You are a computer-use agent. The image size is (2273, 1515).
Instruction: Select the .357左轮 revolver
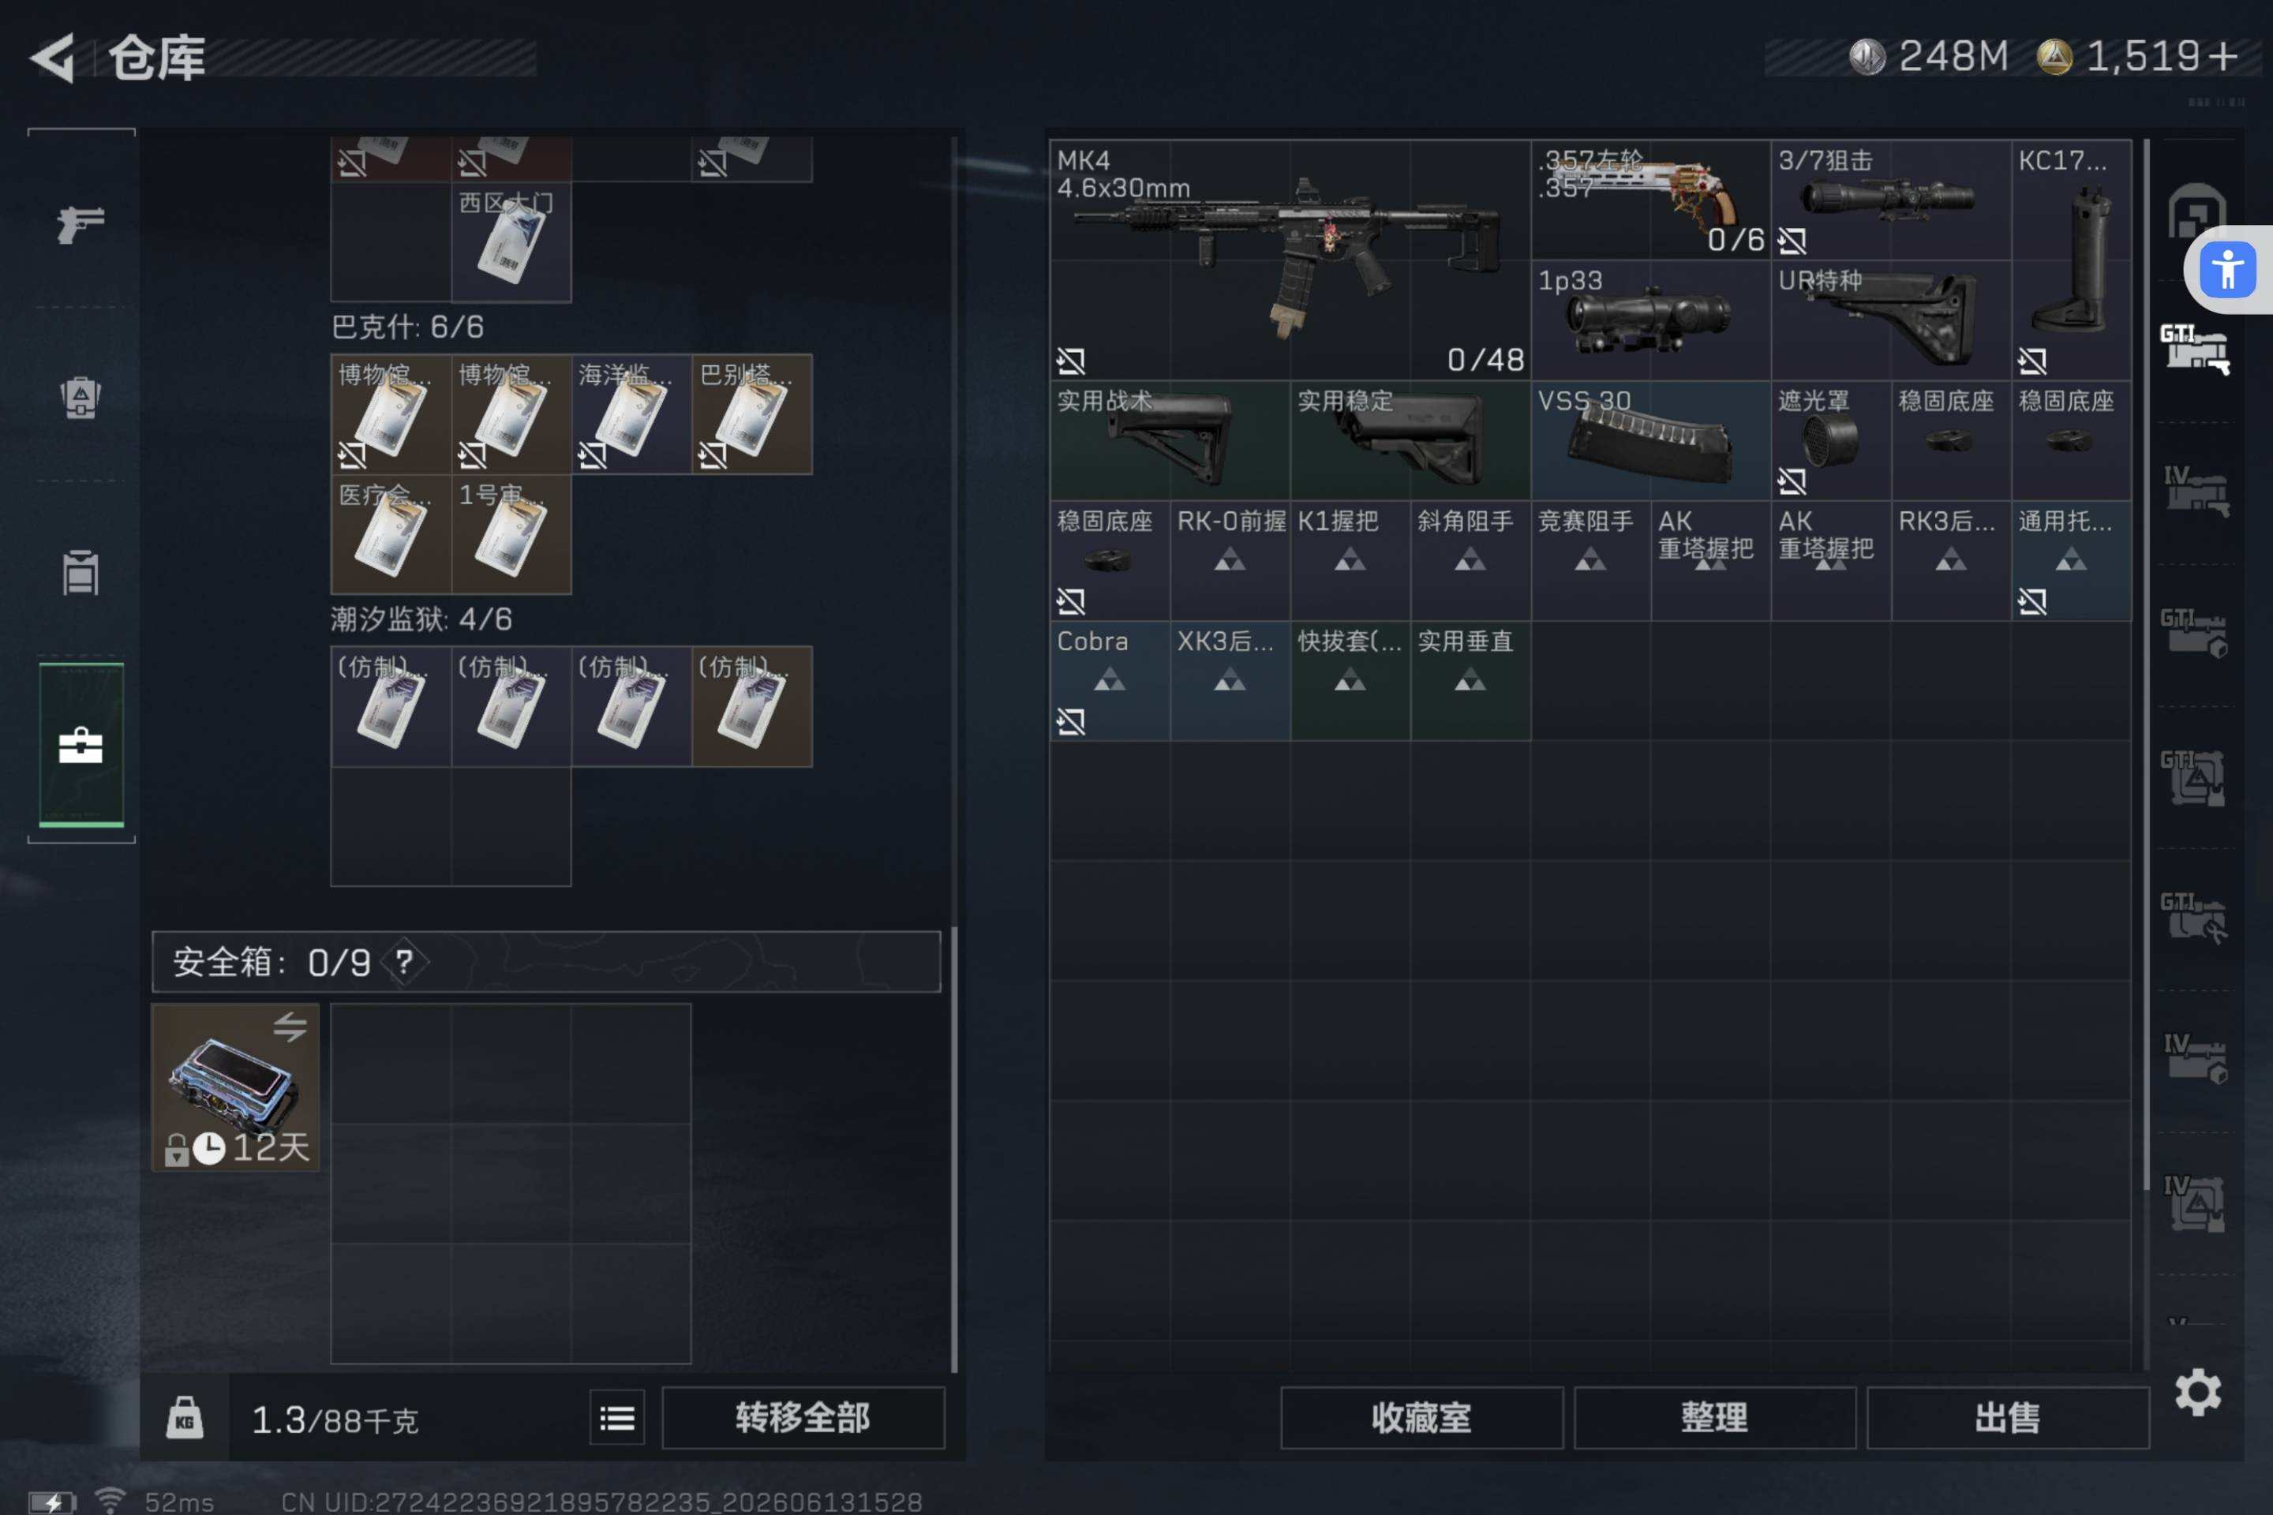point(1650,199)
